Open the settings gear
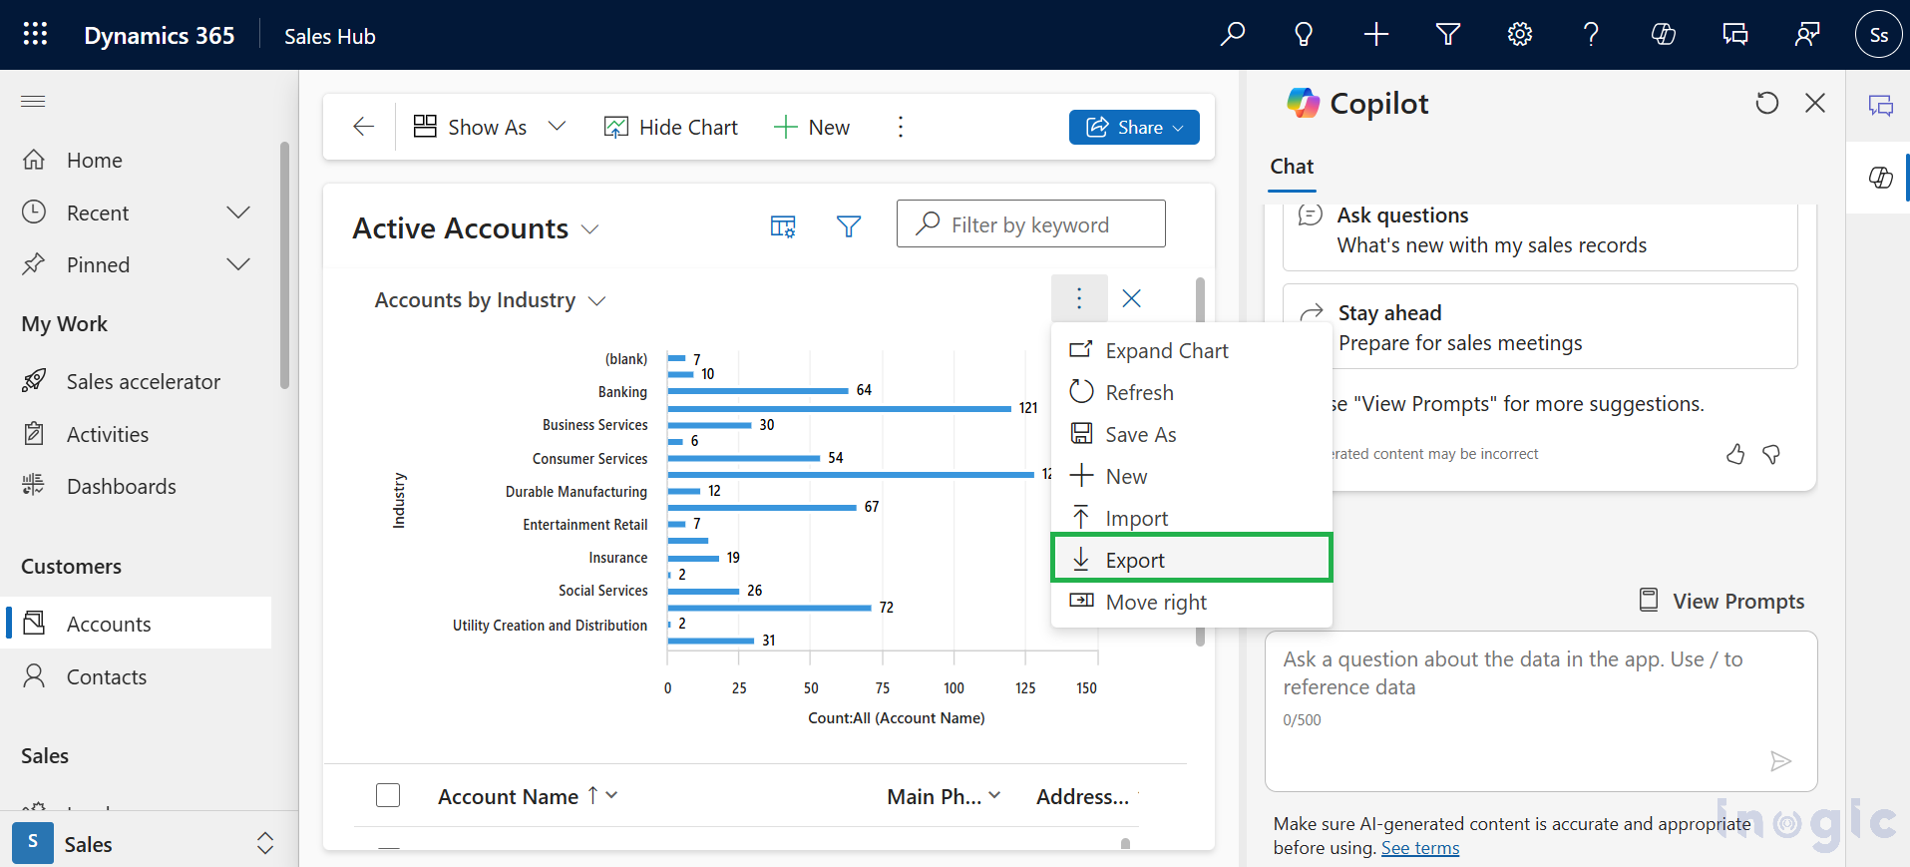Image resolution: width=1910 pixels, height=867 pixels. tap(1519, 35)
